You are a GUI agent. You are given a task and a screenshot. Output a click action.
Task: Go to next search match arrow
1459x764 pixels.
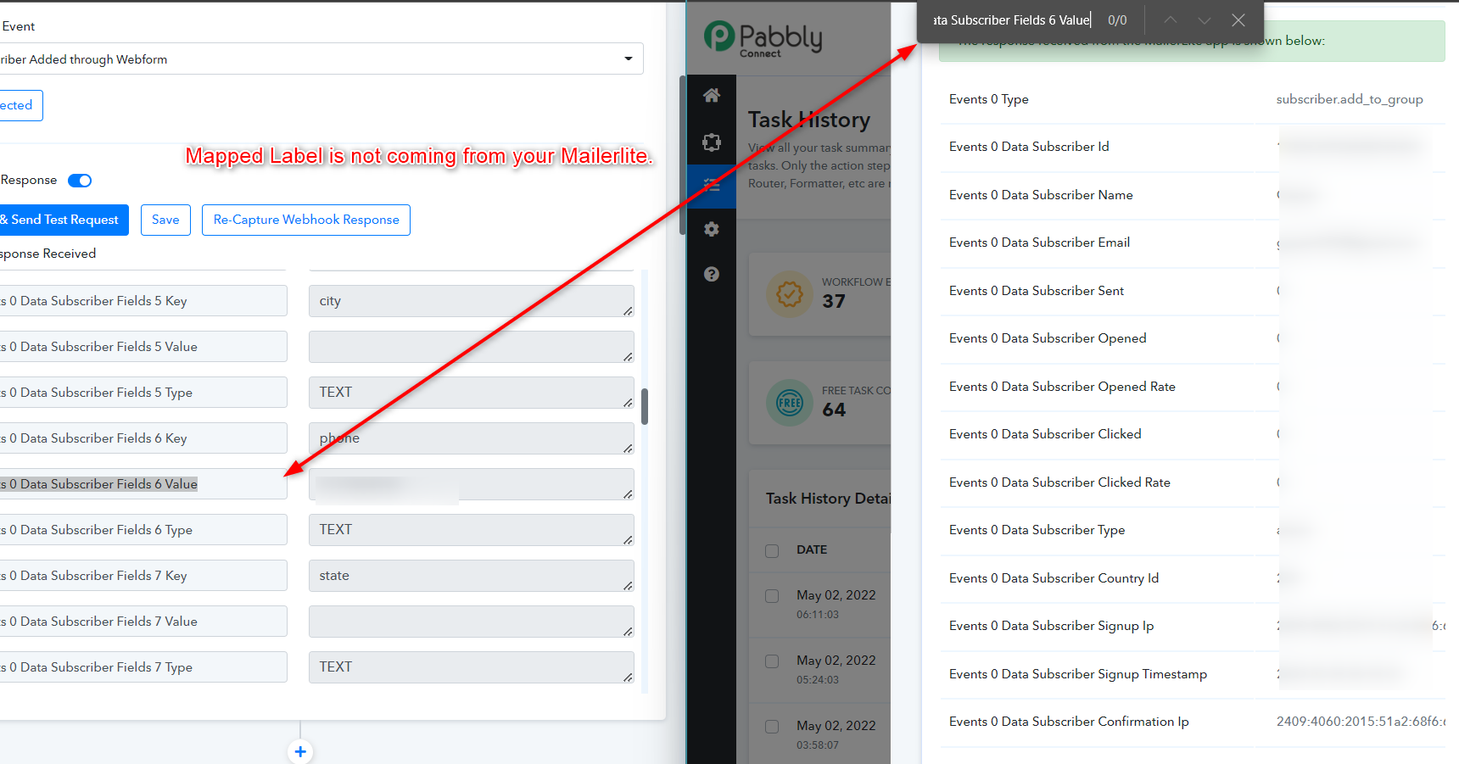[1205, 20]
